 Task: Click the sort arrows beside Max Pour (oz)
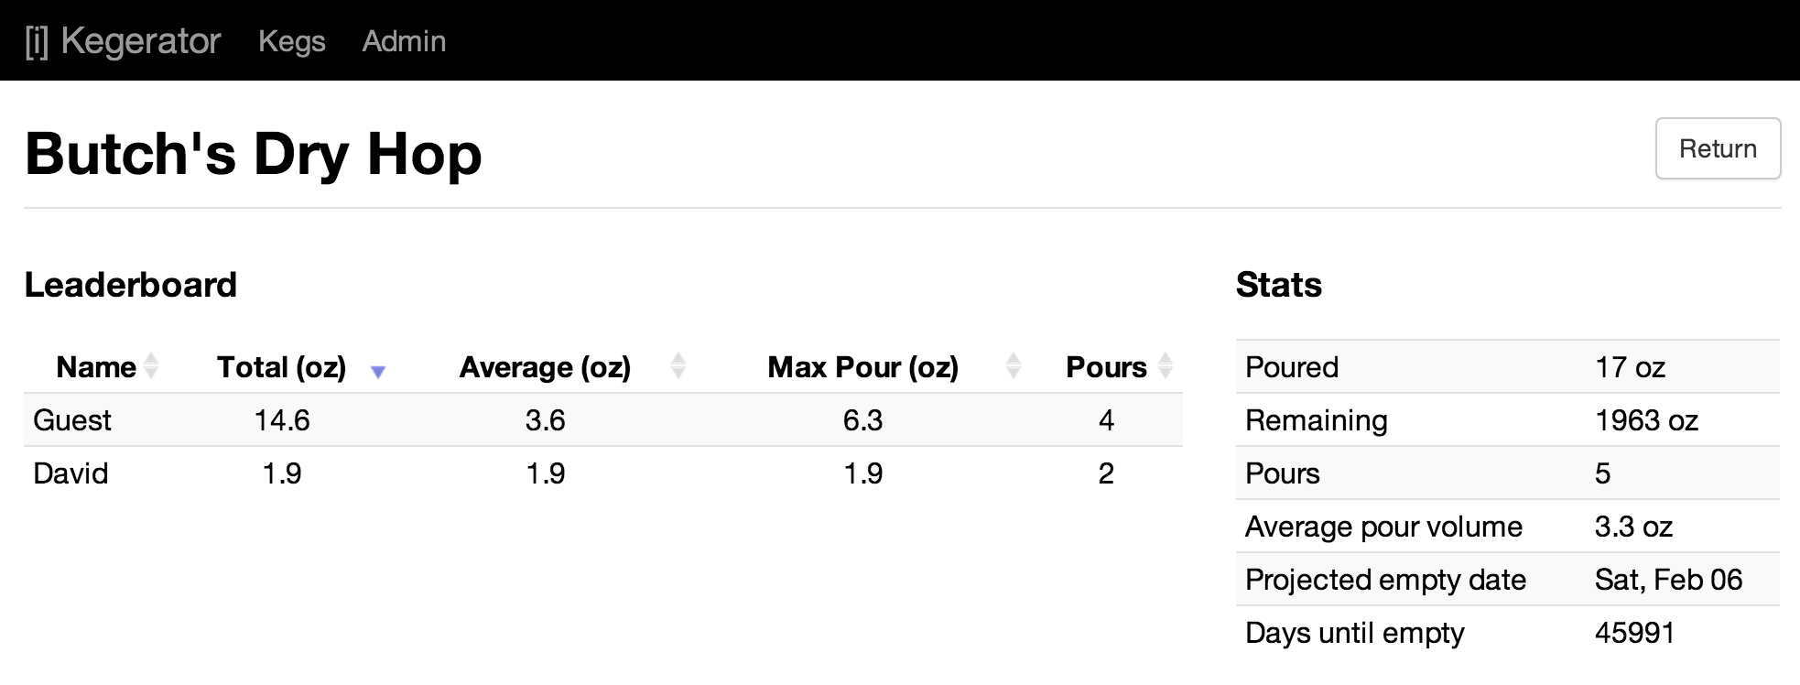(1014, 366)
